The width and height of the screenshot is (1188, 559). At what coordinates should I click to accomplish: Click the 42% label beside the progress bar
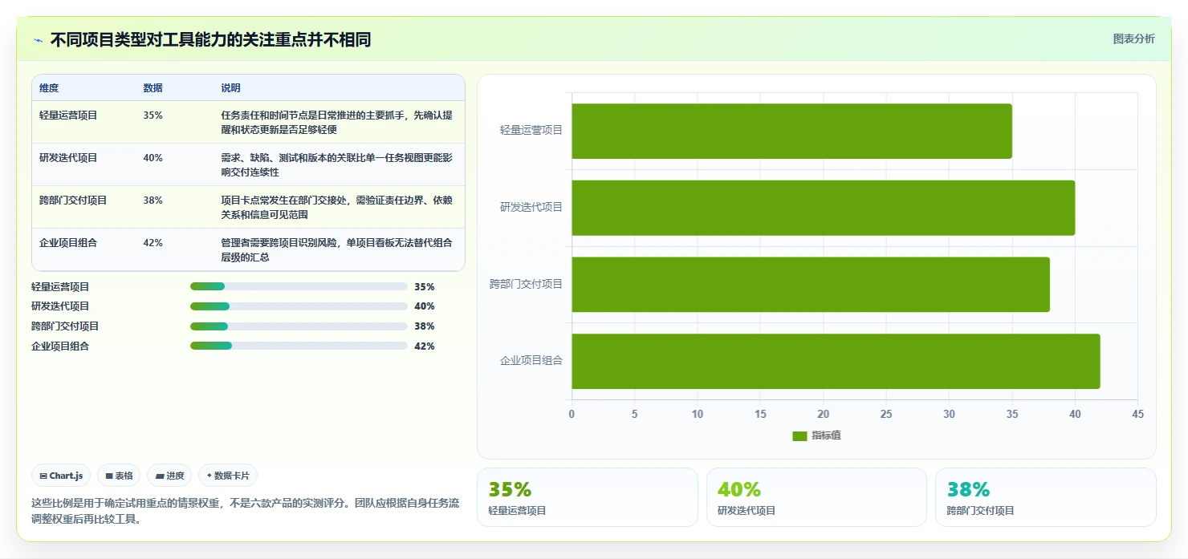click(425, 346)
